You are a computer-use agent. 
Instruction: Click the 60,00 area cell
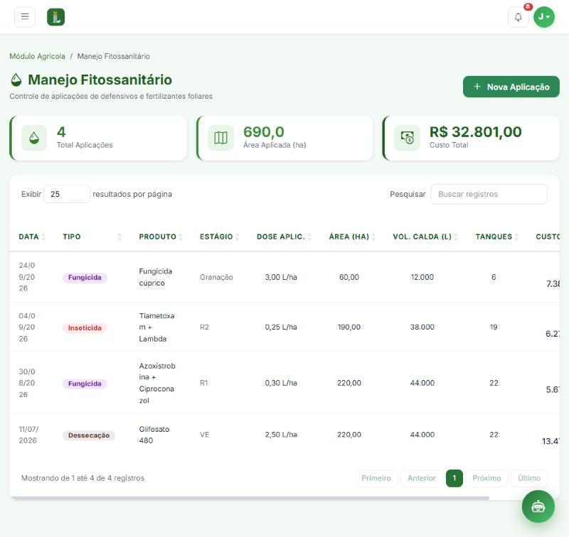click(x=349, y=277)
